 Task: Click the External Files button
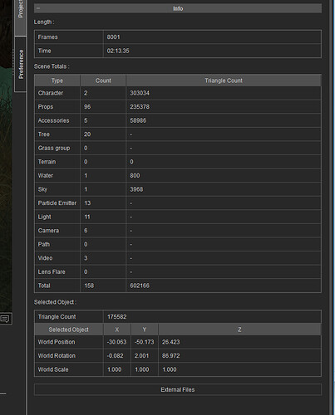pyautogui.click(x=178, y=389)
